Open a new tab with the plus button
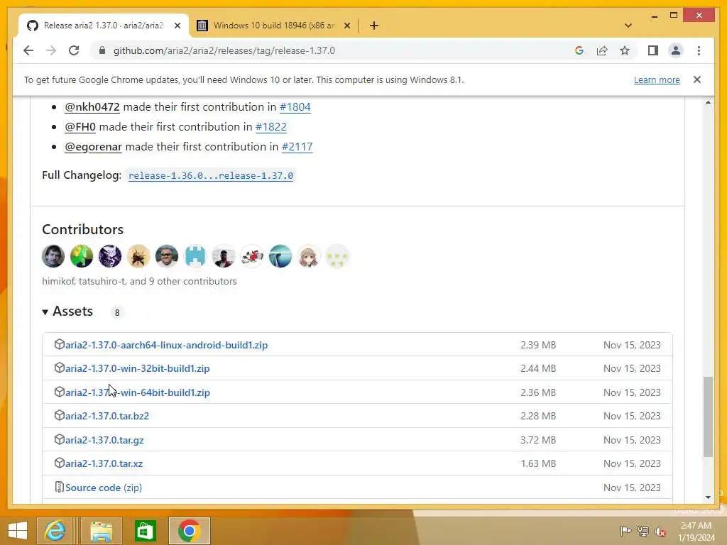 point(374,26)
